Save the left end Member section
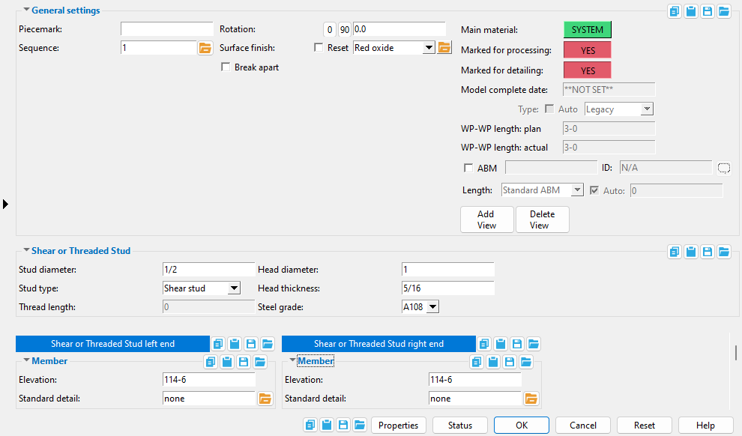This screenshot has width=742, height=436. coord(244,363)
